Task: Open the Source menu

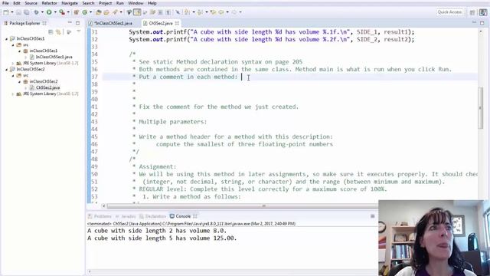Action: click(x=31, y=3)
